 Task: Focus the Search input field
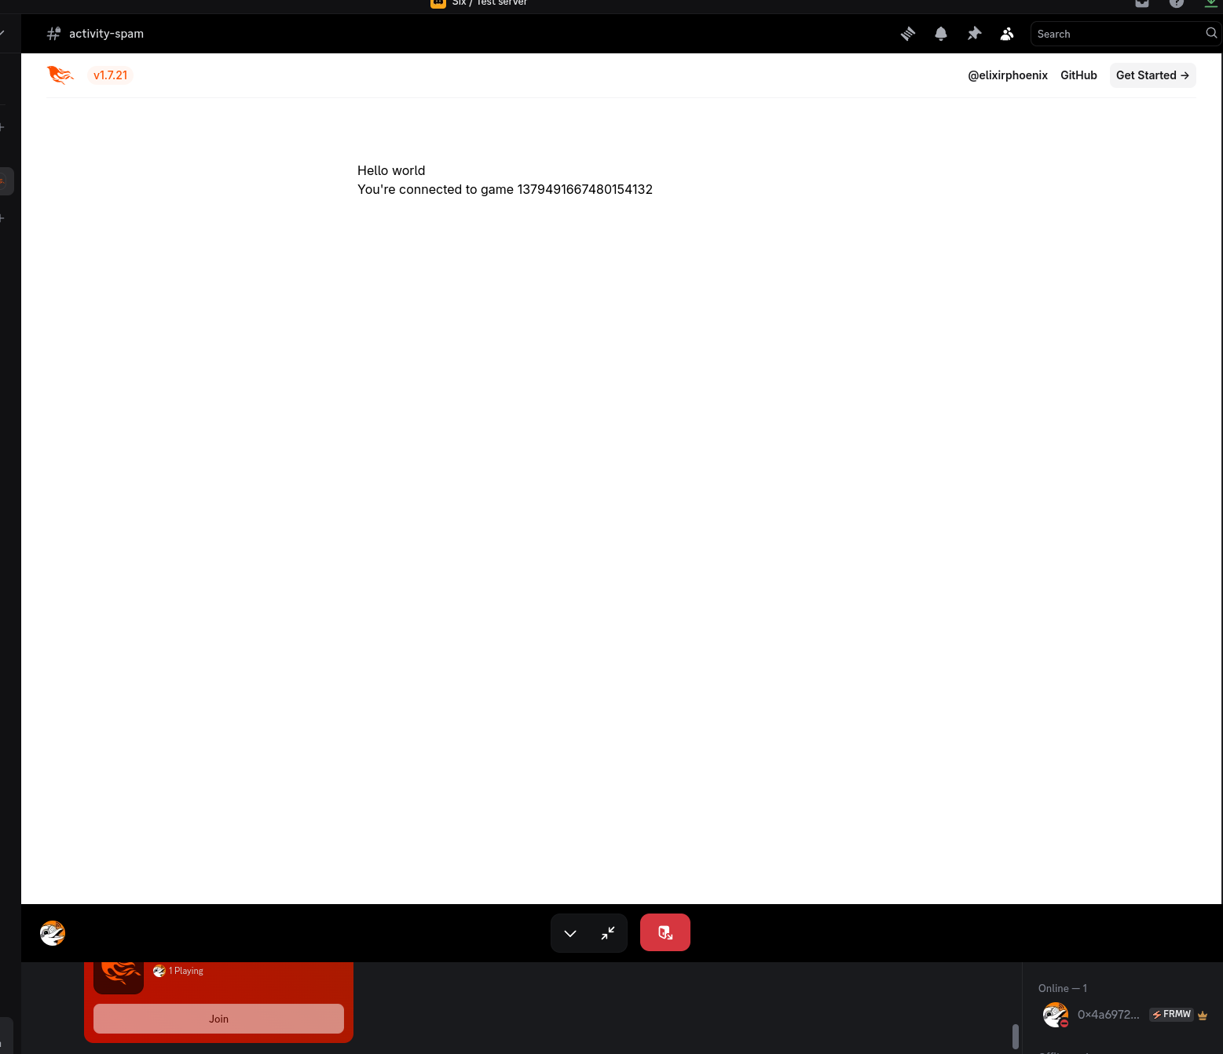pyautogui.click(x=1115, y=34)
